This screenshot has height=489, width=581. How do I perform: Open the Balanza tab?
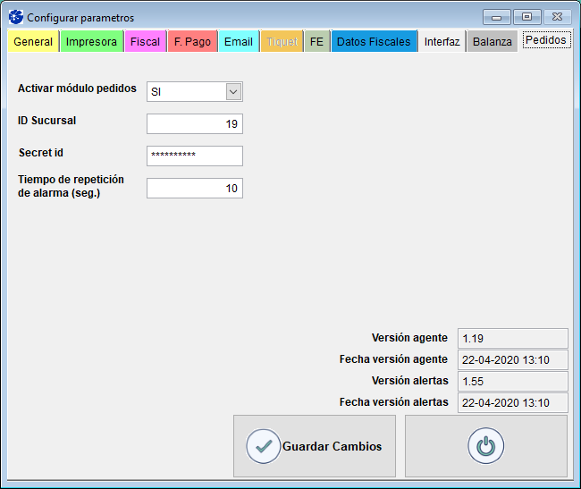pyautogui.click(x=492, y=42)
